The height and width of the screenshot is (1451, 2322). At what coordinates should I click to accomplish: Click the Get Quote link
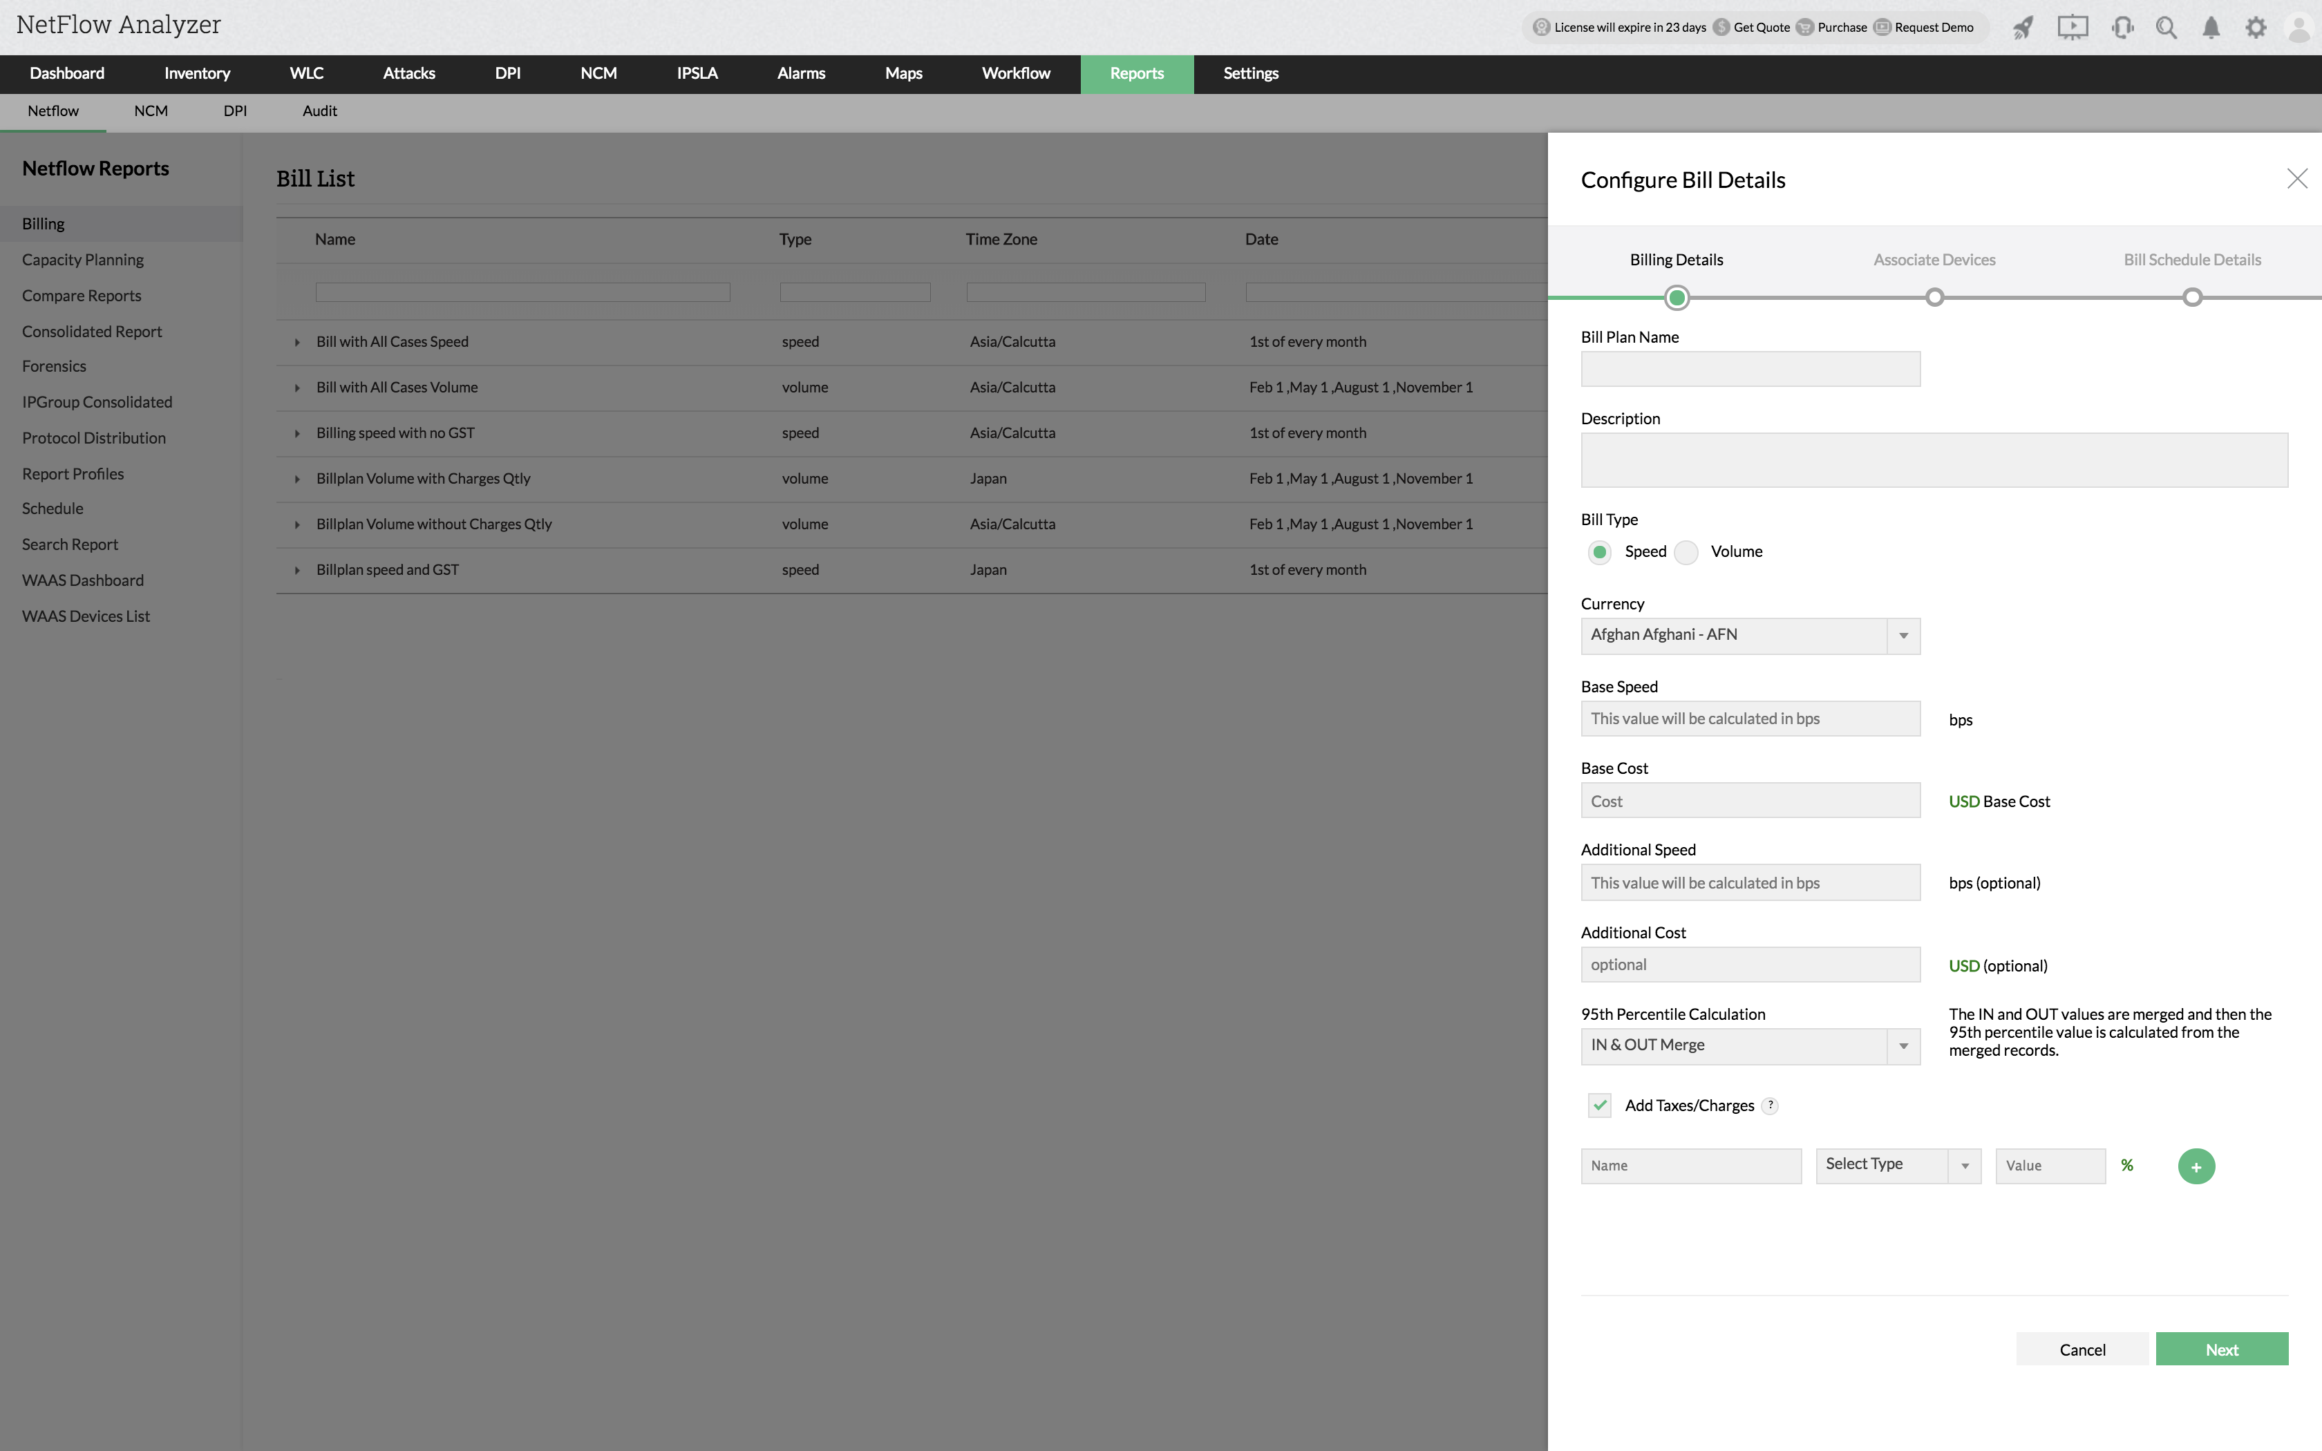click(1761, 28)
